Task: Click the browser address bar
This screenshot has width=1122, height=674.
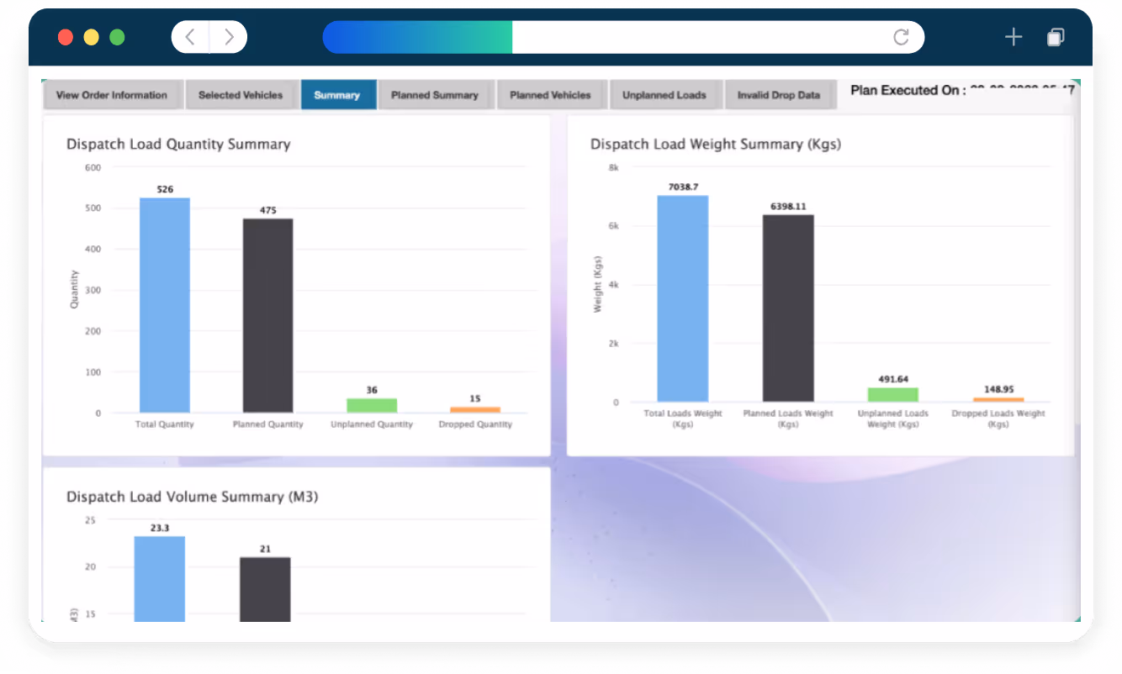Action: 623,37
